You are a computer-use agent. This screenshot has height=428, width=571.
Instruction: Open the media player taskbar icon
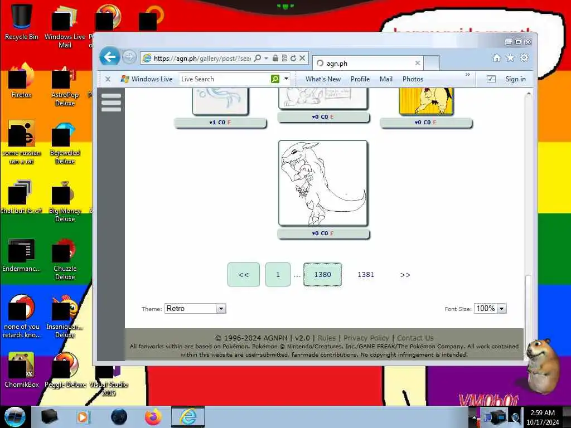pos(83,417)
